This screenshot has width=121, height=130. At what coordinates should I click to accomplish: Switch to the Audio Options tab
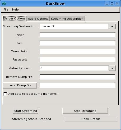(x=38, y=19)
